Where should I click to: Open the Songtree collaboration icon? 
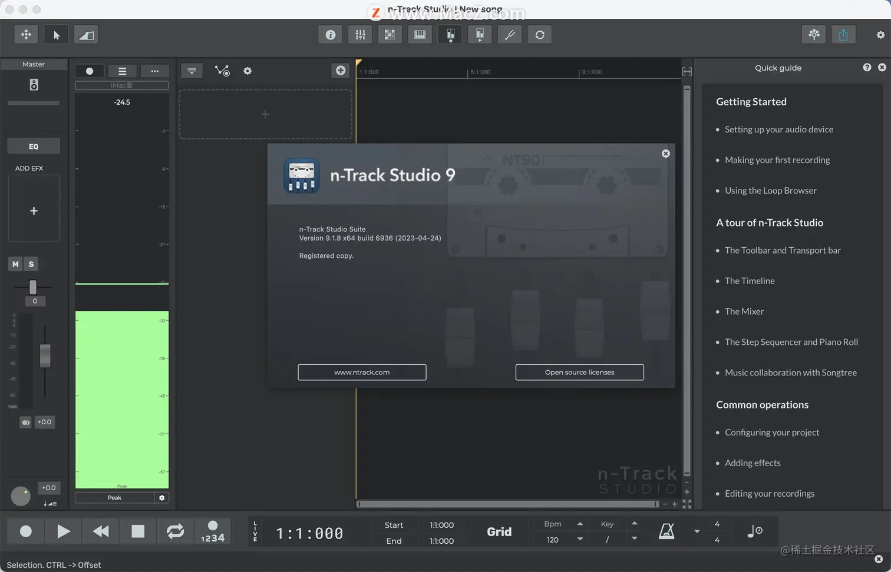pyautogui.click(x=814, y=34)
